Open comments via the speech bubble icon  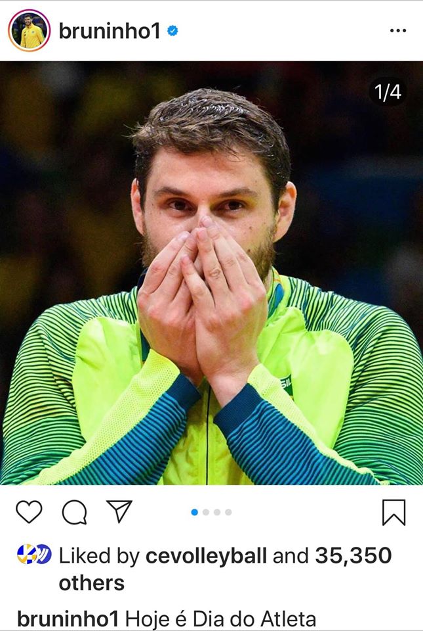pos(75,512)
